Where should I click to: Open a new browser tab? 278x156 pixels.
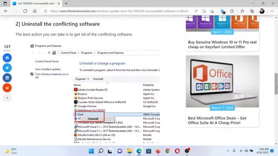coord(66,3)
